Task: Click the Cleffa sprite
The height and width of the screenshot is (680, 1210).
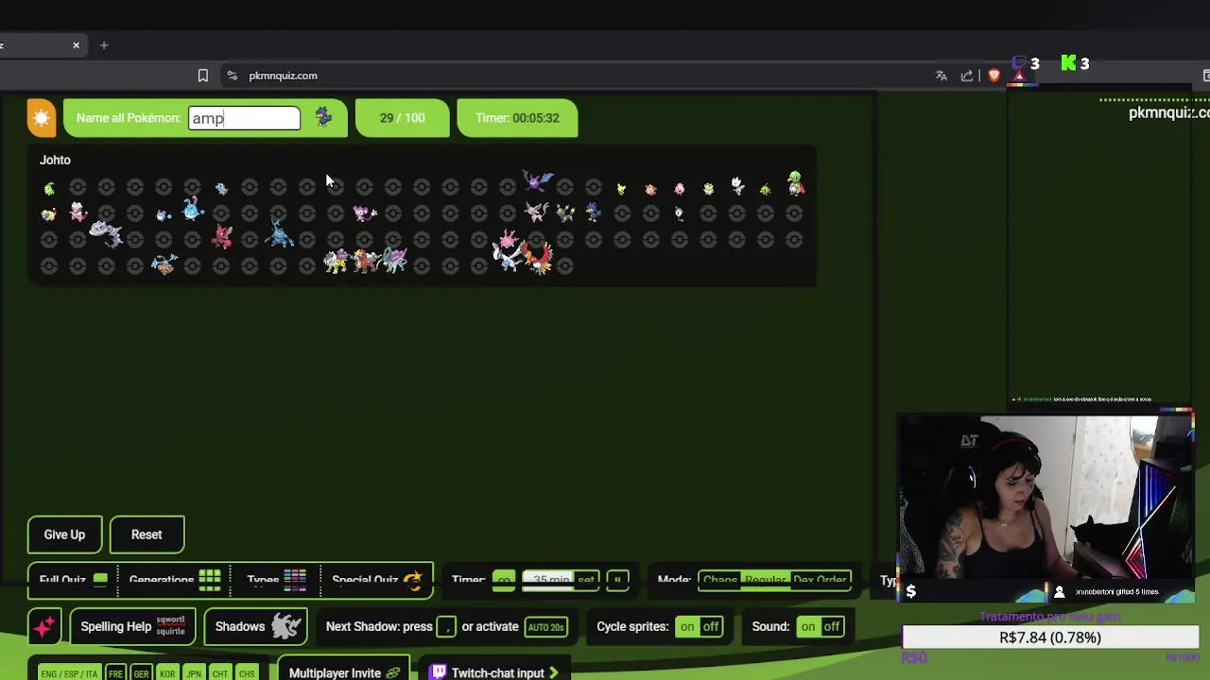Action: point(650,189)
